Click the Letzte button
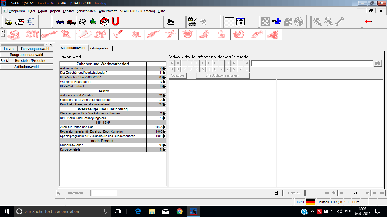 click(8, 49)
